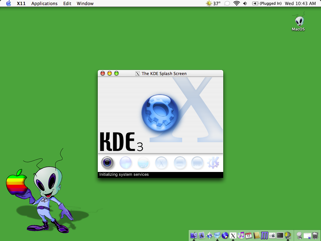This screenshot has width=321, height=241.
Task: Click the X11 icon in the dock
Action: click(x=233, y=235)
